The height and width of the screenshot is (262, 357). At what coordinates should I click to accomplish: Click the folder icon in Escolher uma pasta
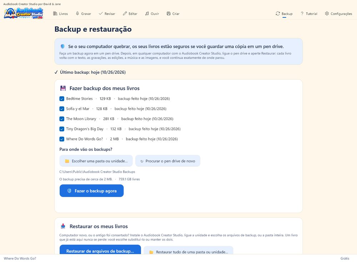point(67,161)
